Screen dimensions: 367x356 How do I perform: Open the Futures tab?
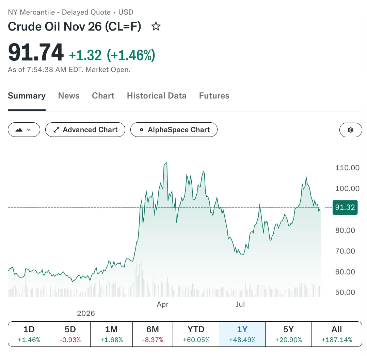click(214, 96)
